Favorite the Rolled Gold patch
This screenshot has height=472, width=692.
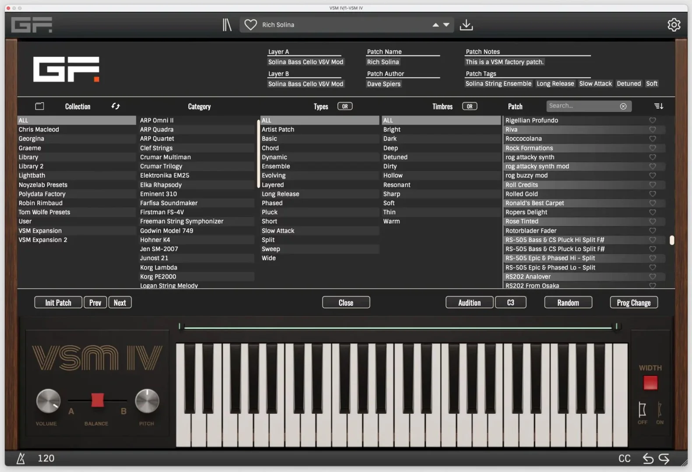point(652,194)
